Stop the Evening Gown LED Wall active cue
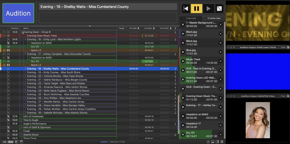This screenshot has width=290, height=144. 220,79
